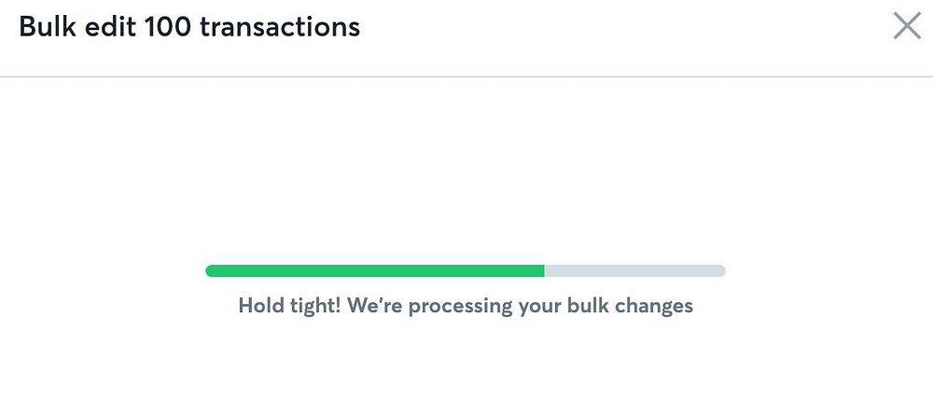Close the bulk edit dialog
The image size is (933, 412).
[x=906, y=26]
